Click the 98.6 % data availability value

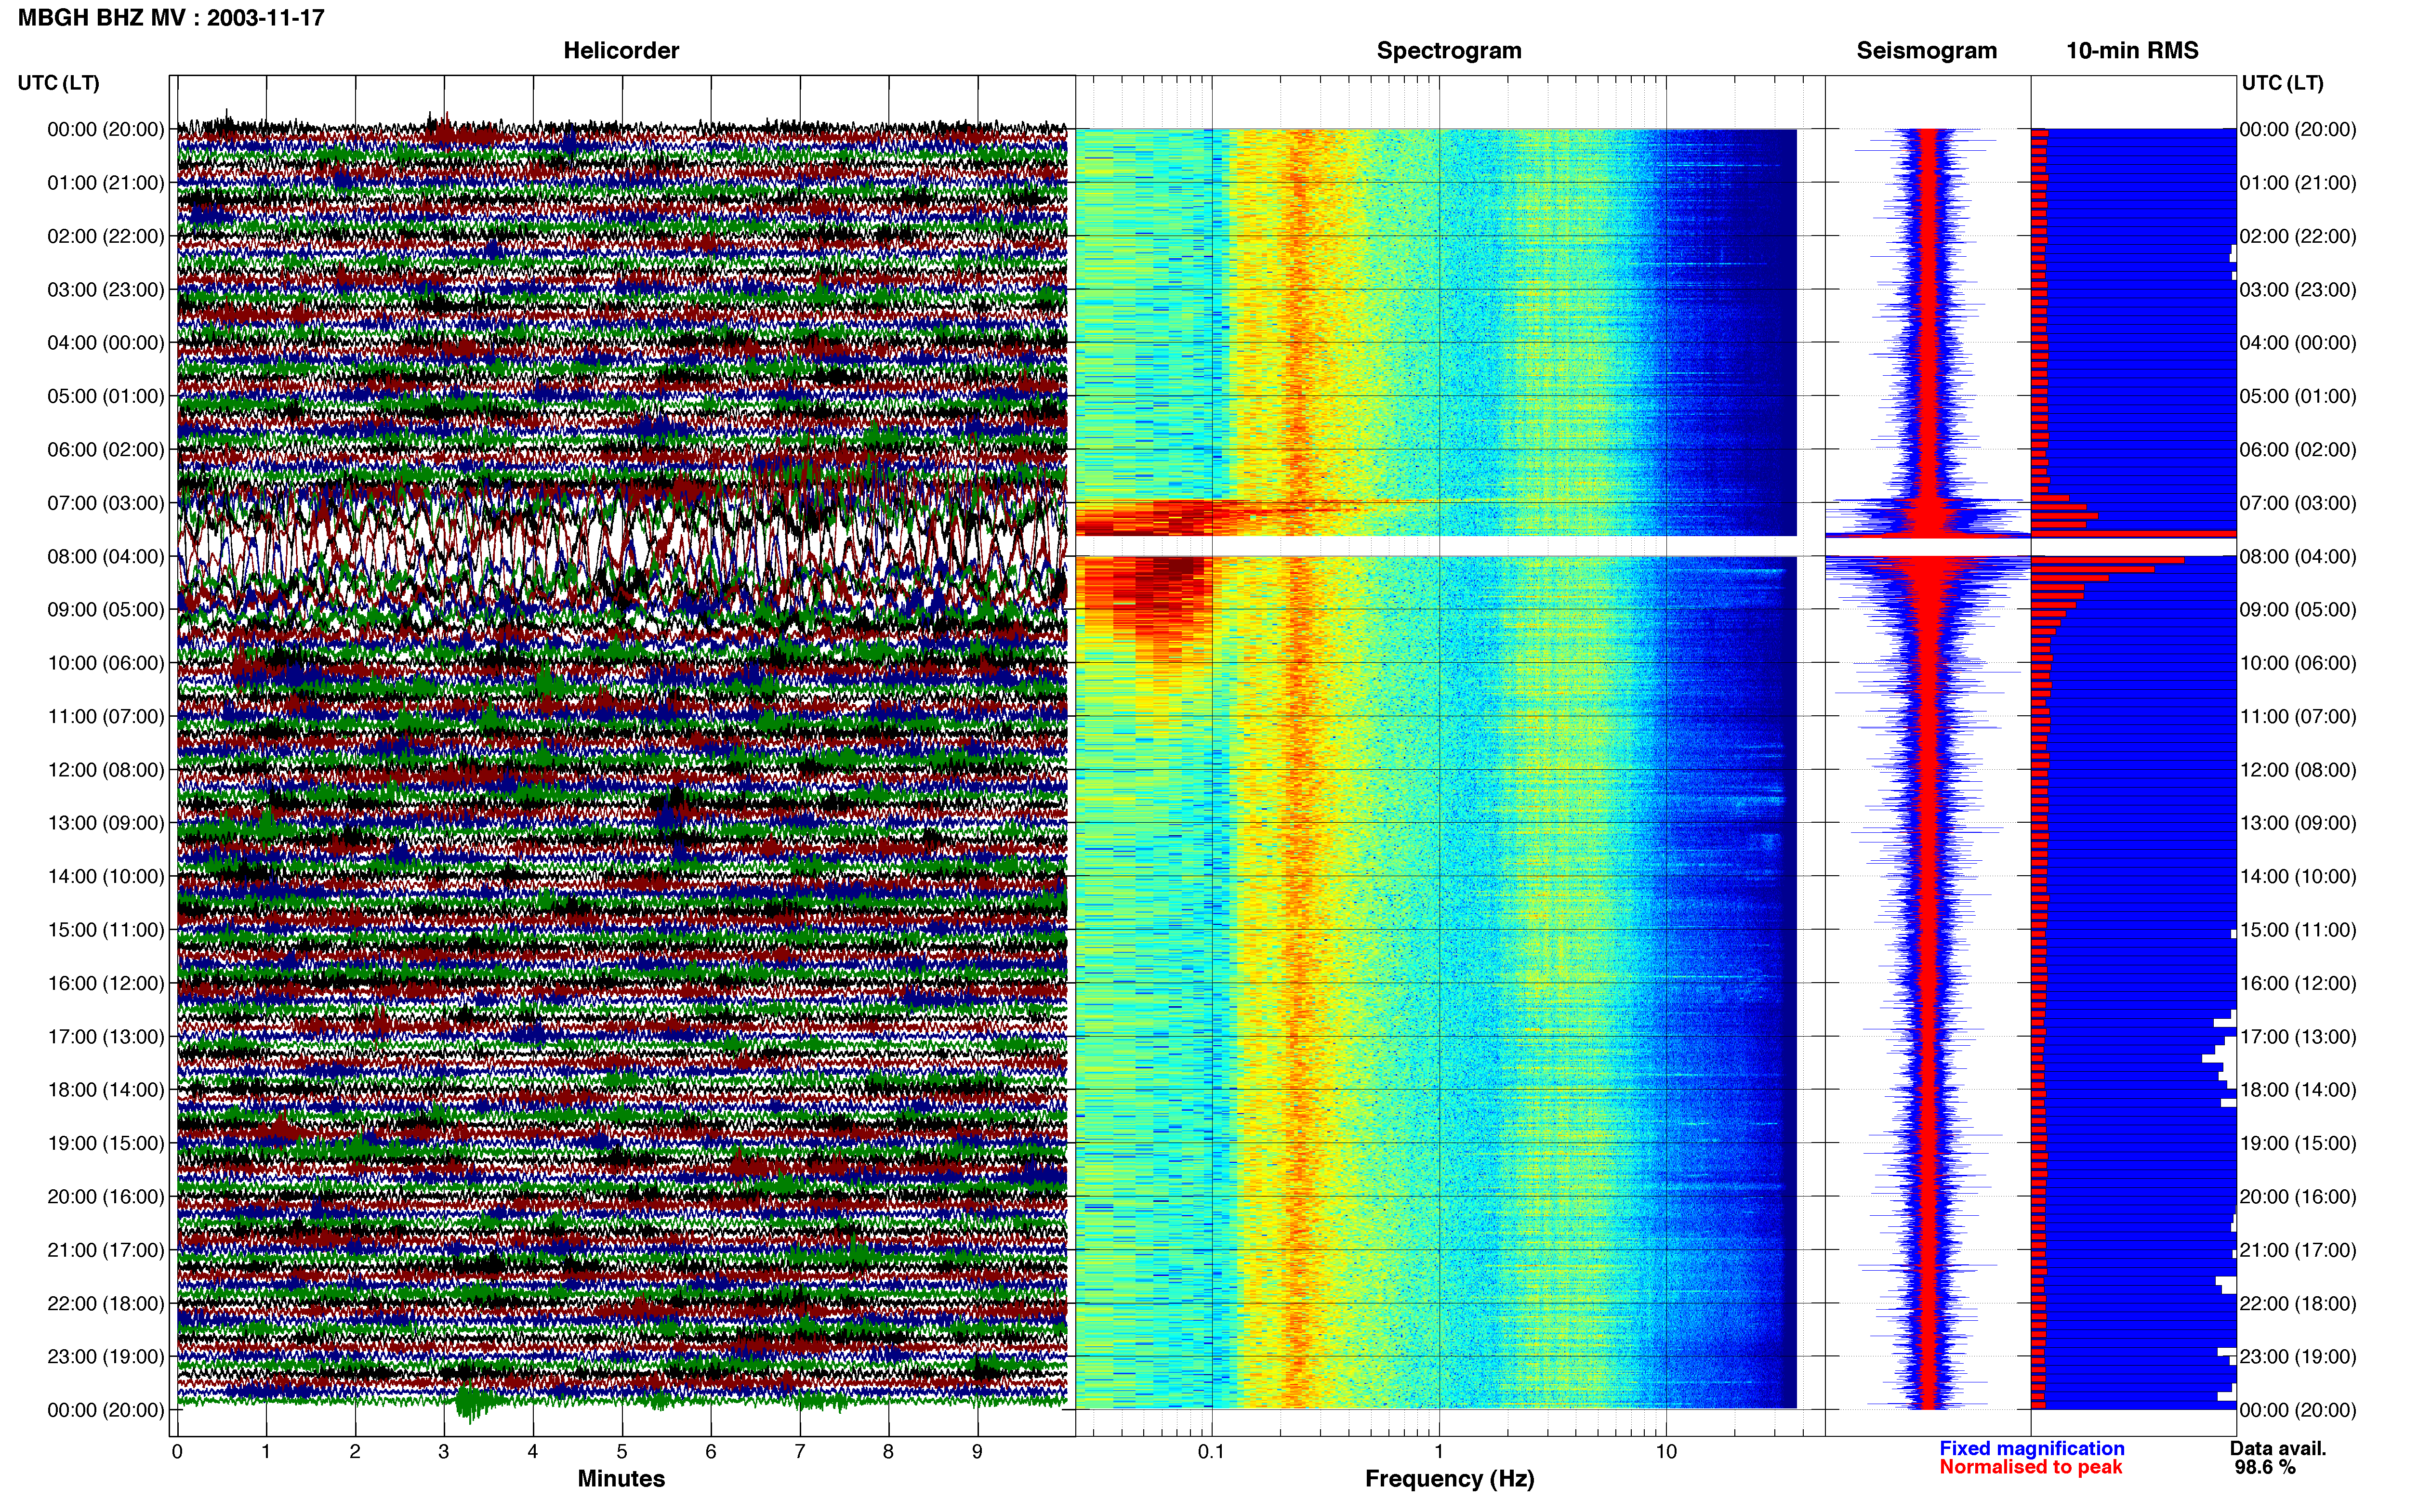tap(2265, 1467)
